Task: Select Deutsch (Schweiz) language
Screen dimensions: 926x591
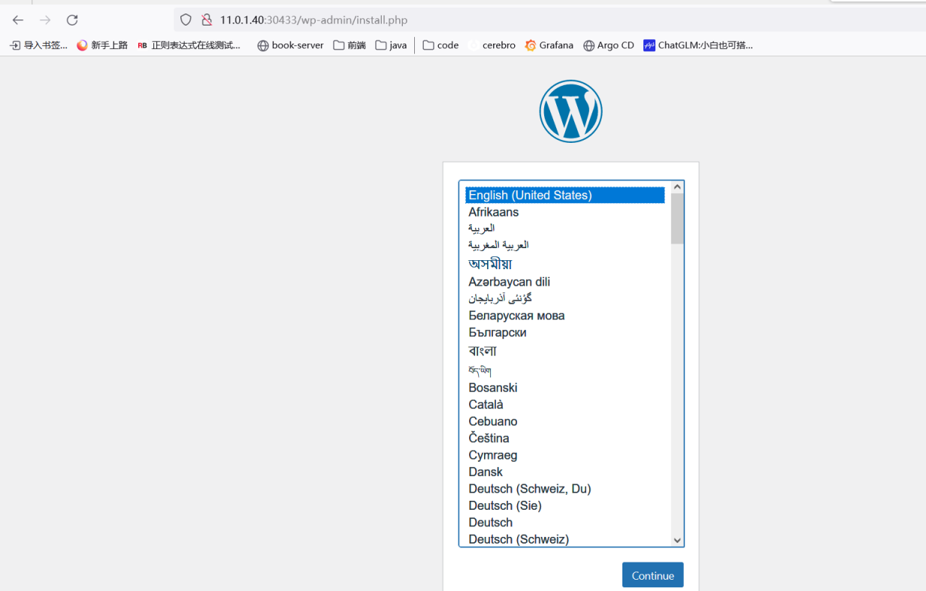Action: tap(565, 539)
